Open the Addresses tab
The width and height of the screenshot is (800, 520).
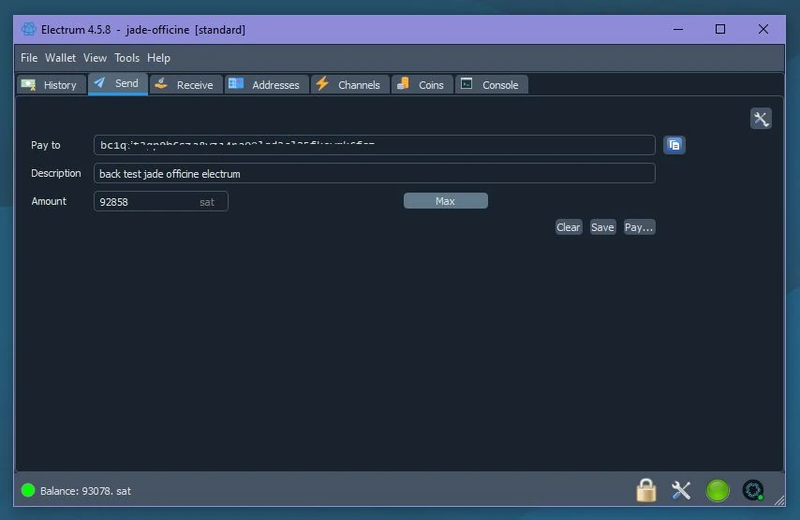tap(265, 85)
